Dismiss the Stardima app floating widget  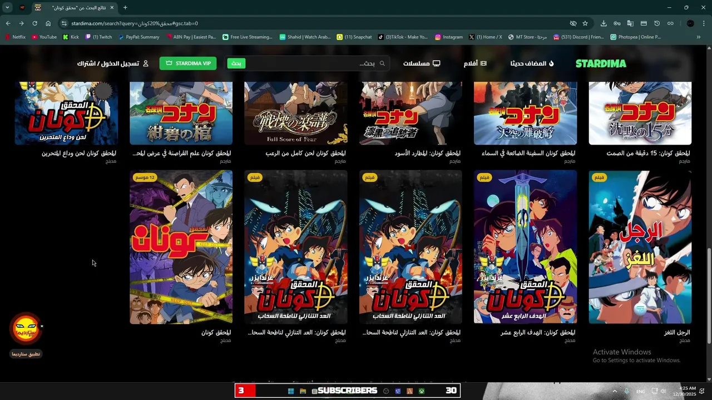[x=42, y=326]
